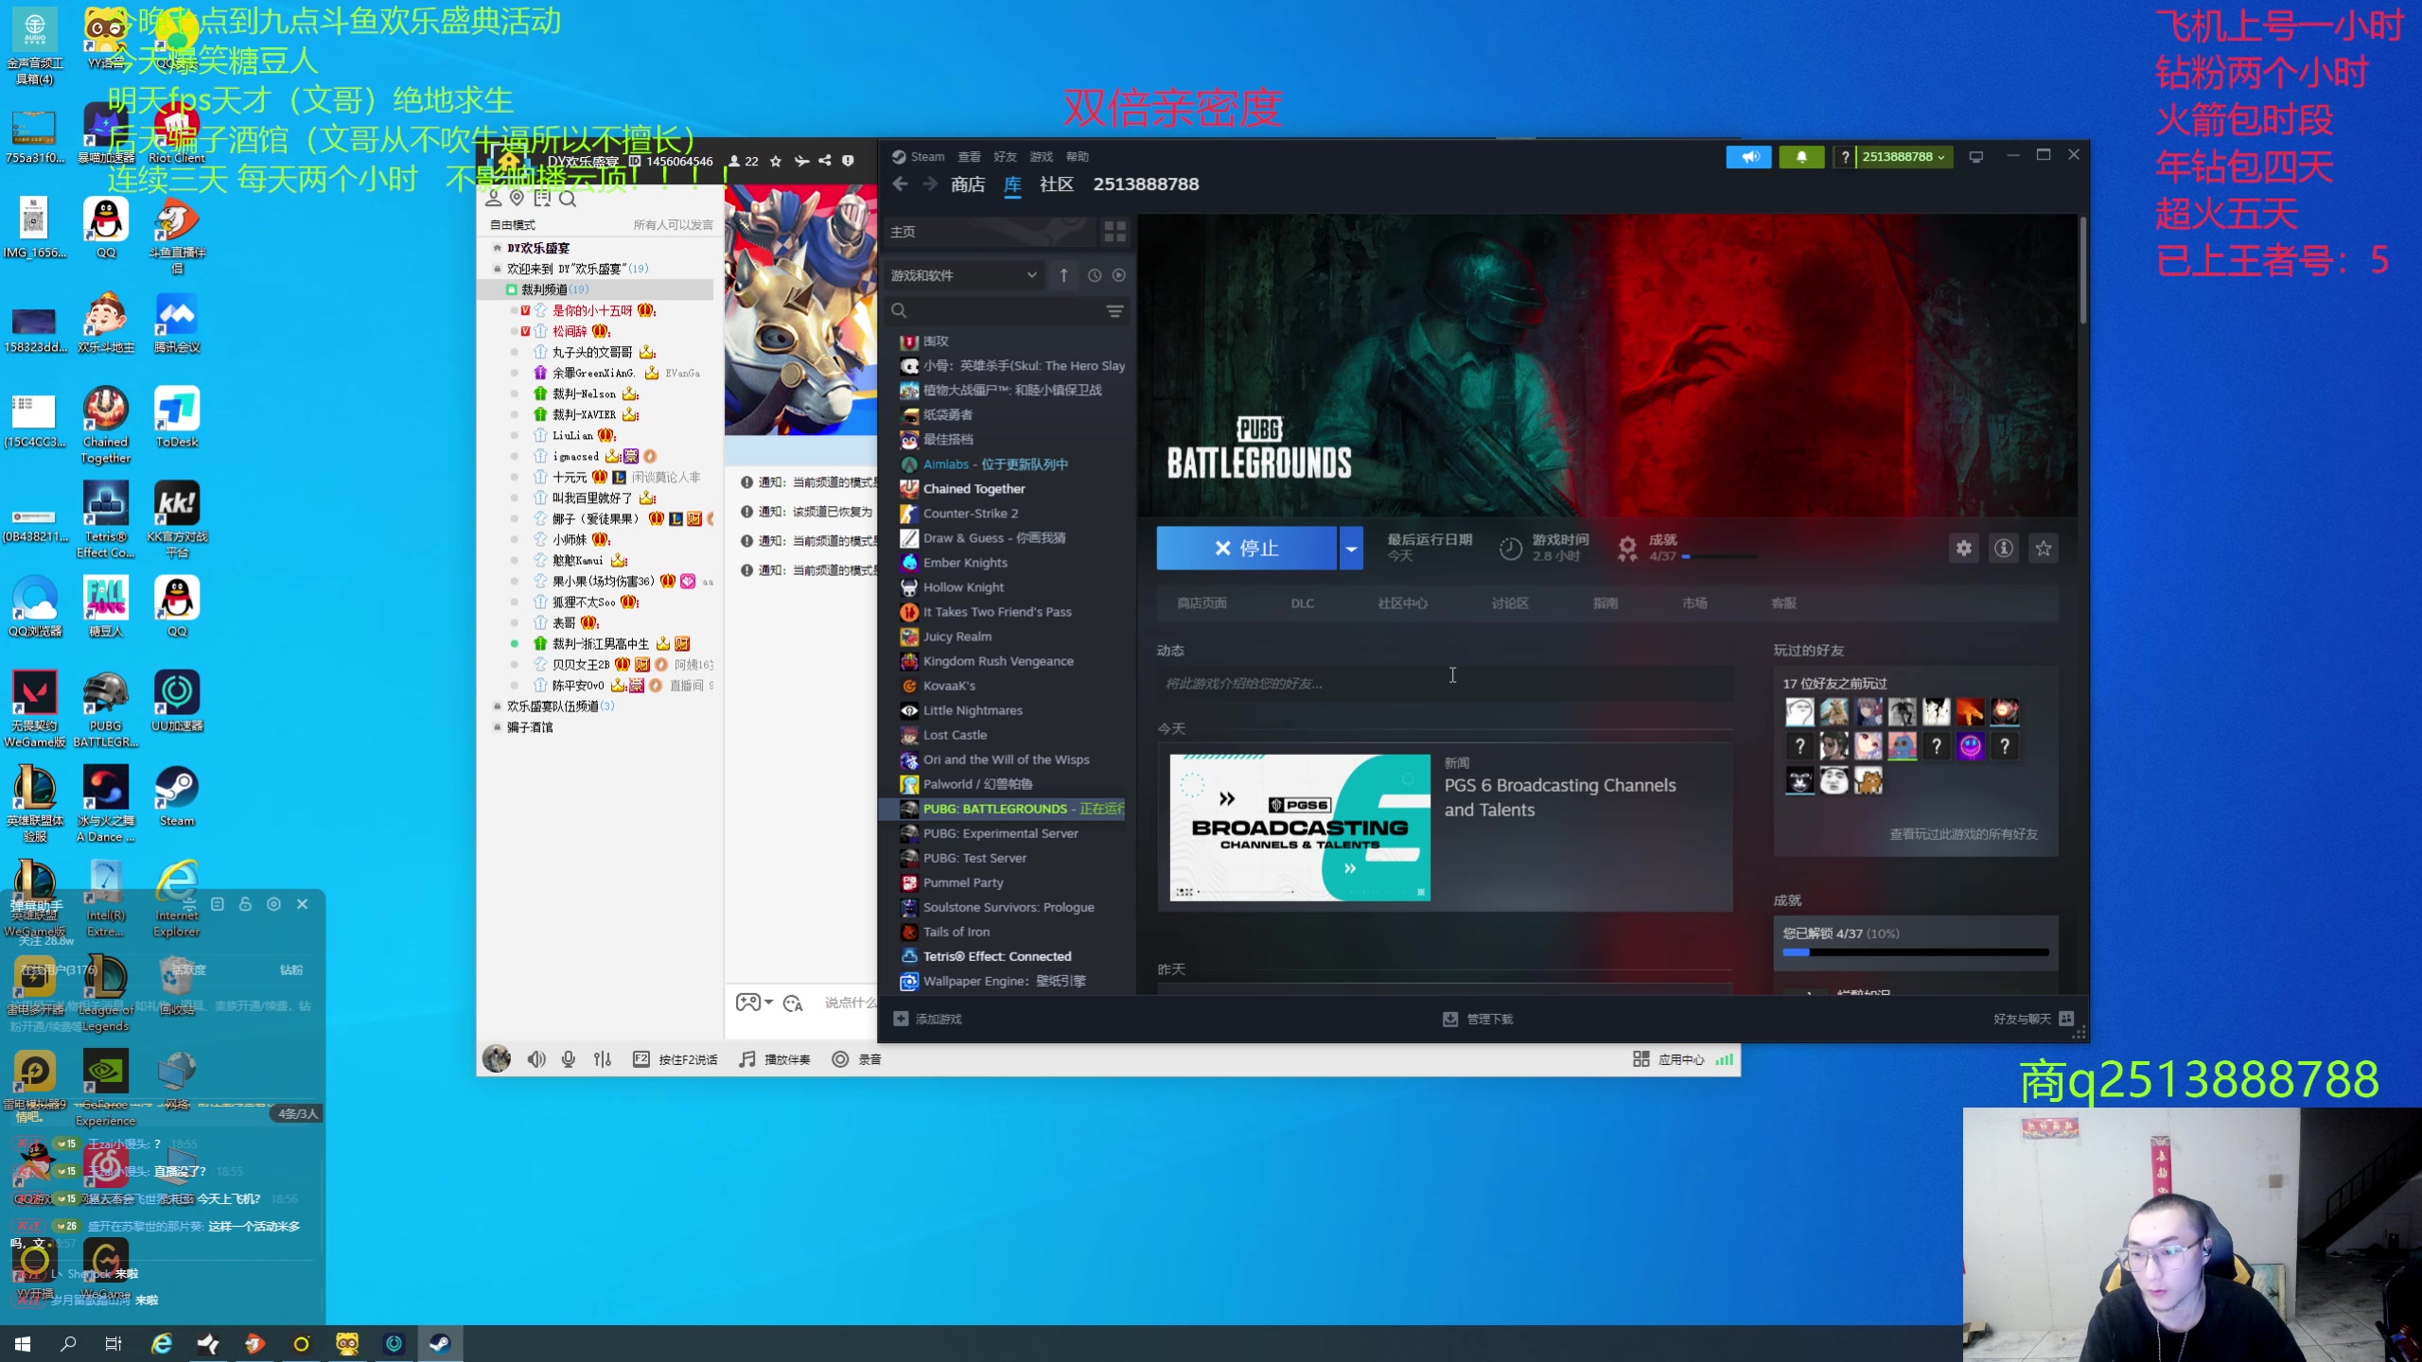The width and height of the screenshot is (2422, 1362).
Task: Go back in Steam navigation
Action: pos(901,184)
